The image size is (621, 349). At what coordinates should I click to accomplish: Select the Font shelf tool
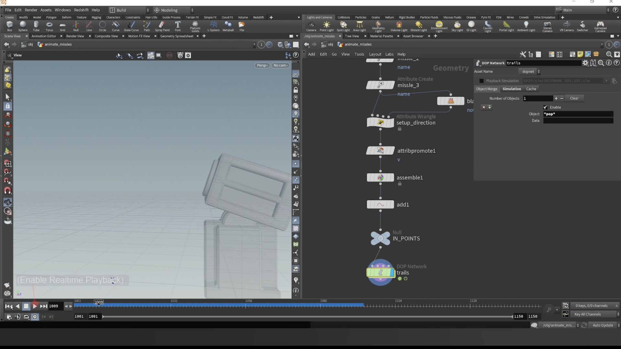[x=178, y=26]
